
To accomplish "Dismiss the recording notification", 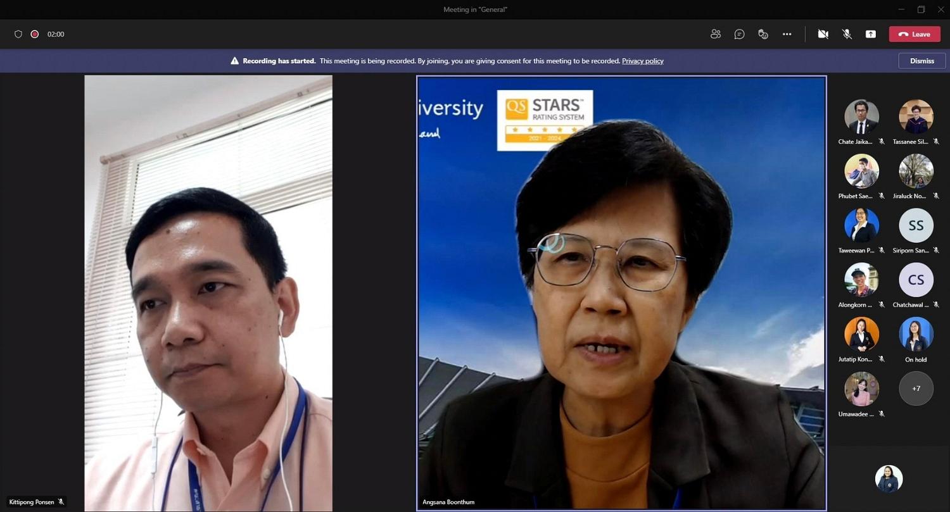I will pos(922,61).
